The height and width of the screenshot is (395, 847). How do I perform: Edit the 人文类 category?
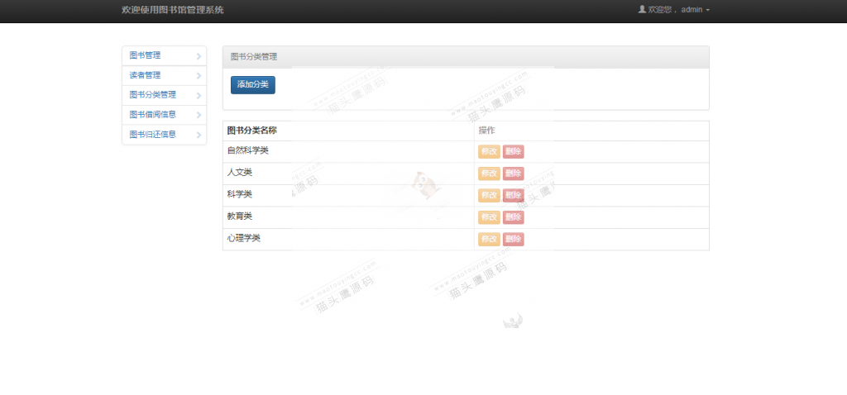tap(489, 174)
